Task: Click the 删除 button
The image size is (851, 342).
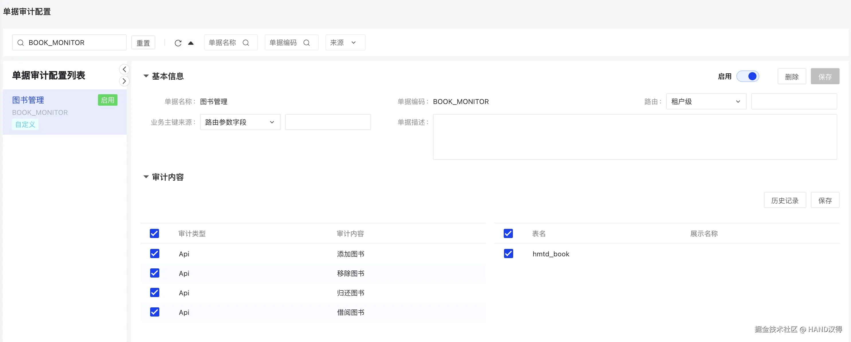Action: click(791, 76)
